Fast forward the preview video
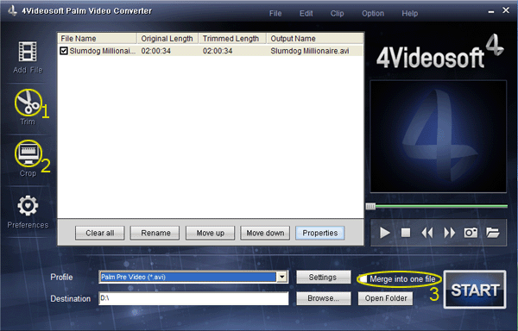The image size is (518, 331). point(449,233)
